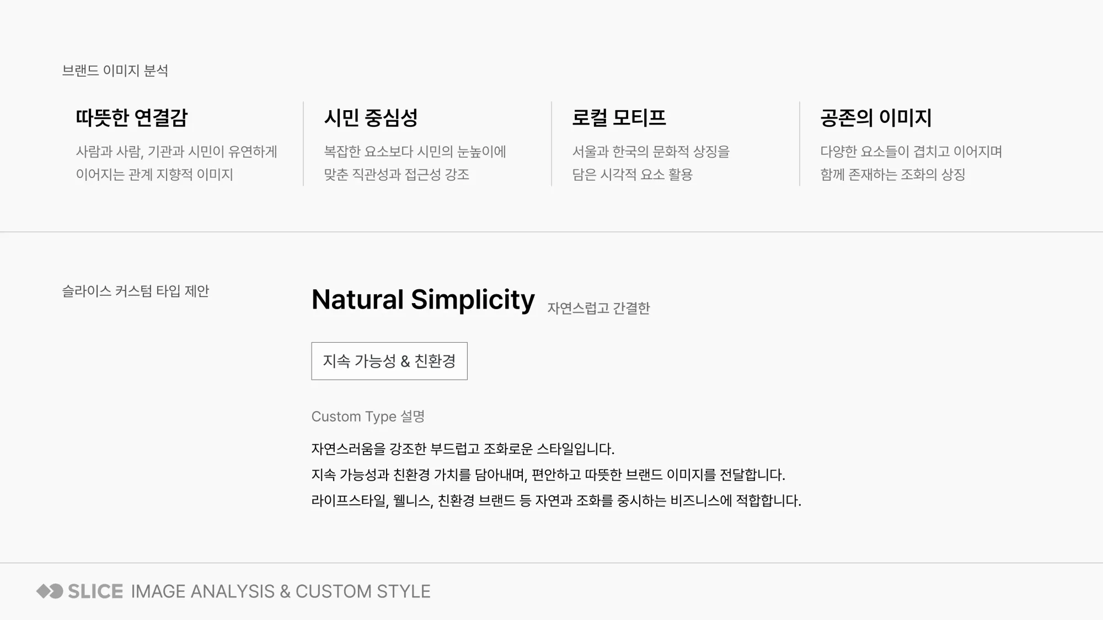
Task: Click description under 공존의 이미지
Action: (911, 163)
